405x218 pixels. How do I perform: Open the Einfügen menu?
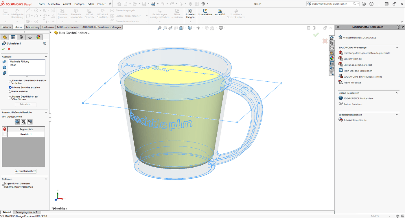(x=79, y=4)
